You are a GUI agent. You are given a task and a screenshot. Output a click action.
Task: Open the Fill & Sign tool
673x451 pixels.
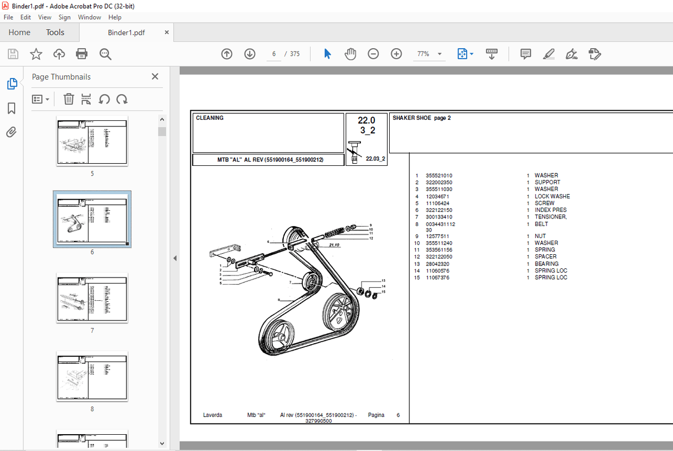coord(571,54)
